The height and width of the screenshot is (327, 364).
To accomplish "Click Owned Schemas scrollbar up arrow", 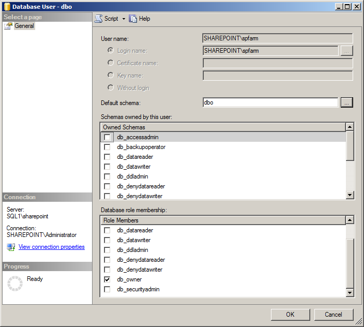I will 350,127.
